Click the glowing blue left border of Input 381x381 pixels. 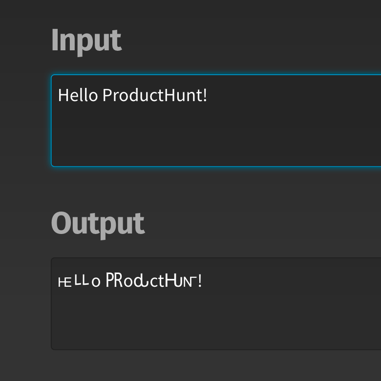coord(52,121)
